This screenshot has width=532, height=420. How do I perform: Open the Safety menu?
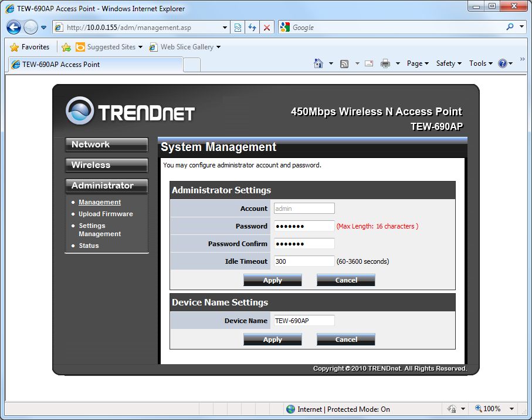pyautogui.click(x=449, y=63)
